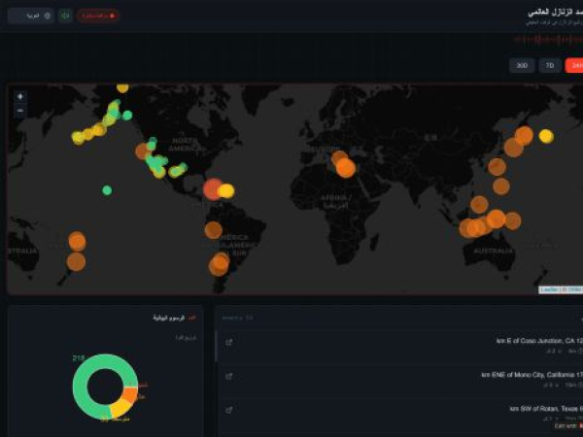
Task: Zoom in on the earthquake map
Action: [x=20, y=96]
